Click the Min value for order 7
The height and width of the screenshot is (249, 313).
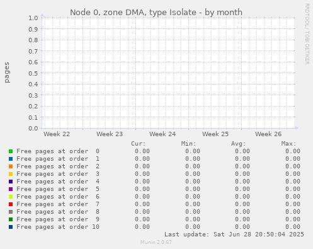coord(193,204)
